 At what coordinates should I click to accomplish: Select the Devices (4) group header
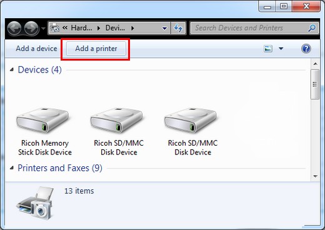coord(40,70)
